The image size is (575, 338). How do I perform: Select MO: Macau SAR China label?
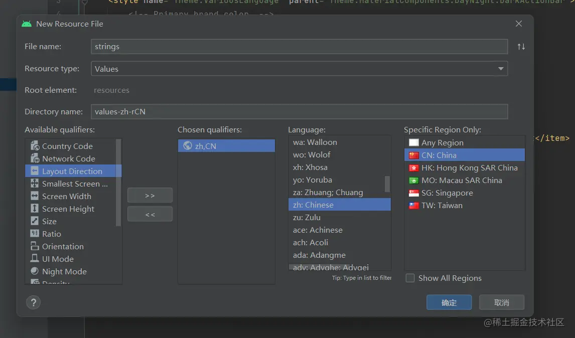click(x=462, y=180)
